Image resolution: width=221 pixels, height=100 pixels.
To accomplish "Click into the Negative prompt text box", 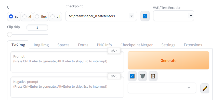I will point(67,87).
